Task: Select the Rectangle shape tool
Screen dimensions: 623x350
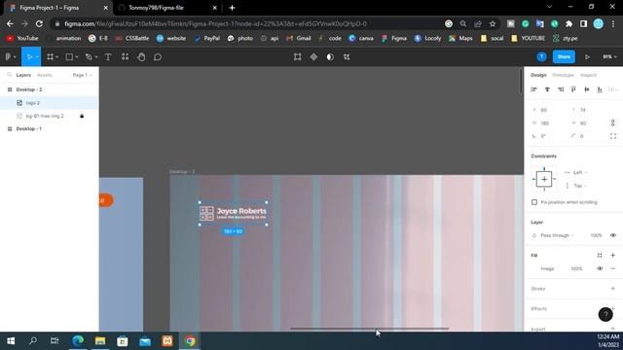Action: (69, 57)
